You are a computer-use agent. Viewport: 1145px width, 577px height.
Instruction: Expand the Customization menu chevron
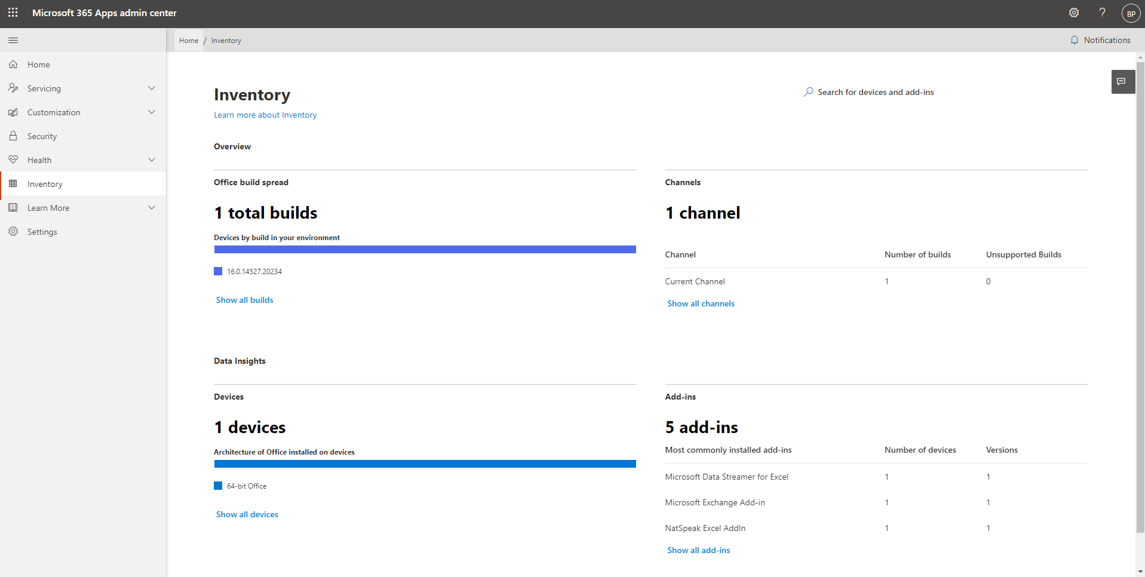(x=152, y=112)
